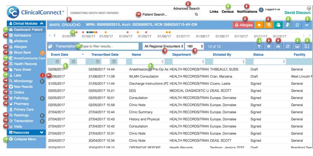Open the All Regional Encounters dropdown
Screen dimensions: 313x156
[163, 46]
